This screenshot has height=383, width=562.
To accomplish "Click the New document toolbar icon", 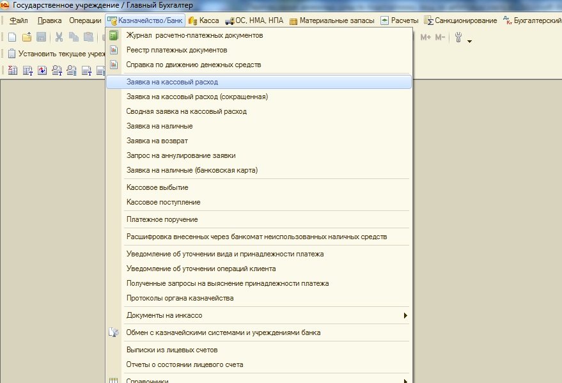I will 12,38.
